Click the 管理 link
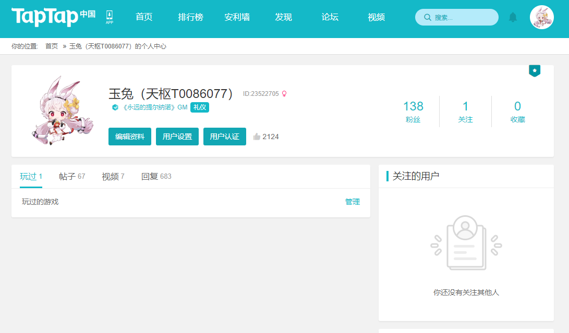Screen dimensions: 569x333 (353, 202)
